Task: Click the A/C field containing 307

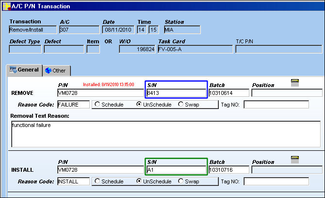Action: click(80, 30)
